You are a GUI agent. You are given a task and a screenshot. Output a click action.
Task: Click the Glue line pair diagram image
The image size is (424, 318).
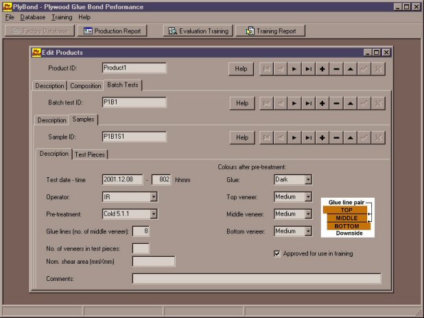(347, 218)
